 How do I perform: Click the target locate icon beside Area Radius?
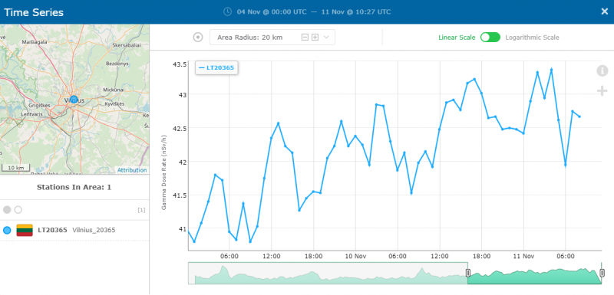pos(198,38)
